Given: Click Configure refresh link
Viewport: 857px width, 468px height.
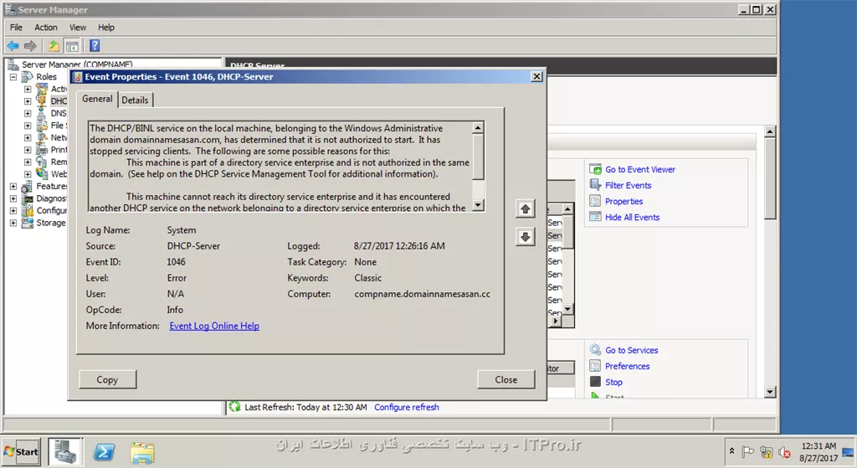Looking at the screenshot, I should tap(407, 408).
